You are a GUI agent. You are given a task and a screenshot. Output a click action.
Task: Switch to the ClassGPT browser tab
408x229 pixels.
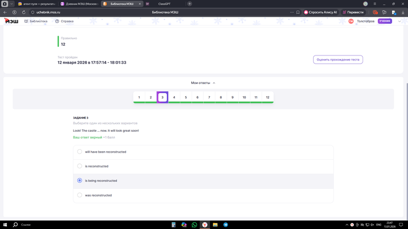pyautogui.click(x=164, y=4)
